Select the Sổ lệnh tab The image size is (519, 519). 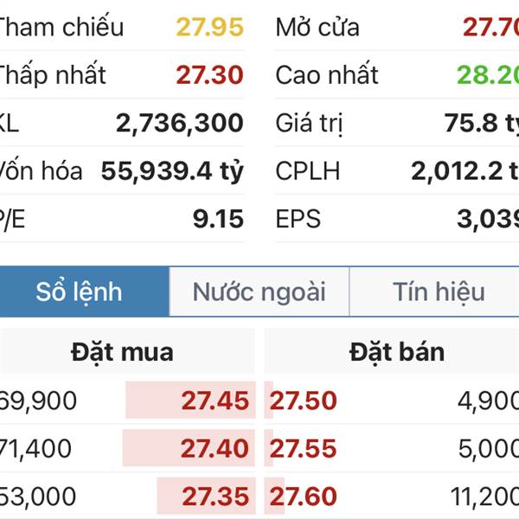pyautogui.click(x=84, y=292)
